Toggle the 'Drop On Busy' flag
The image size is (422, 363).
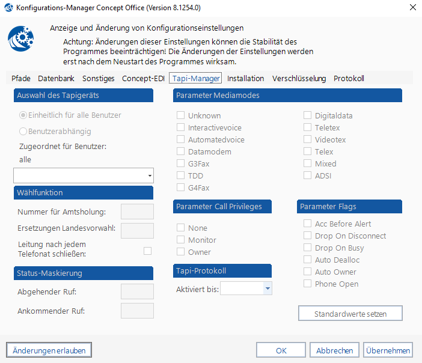[x=308, y=248]
